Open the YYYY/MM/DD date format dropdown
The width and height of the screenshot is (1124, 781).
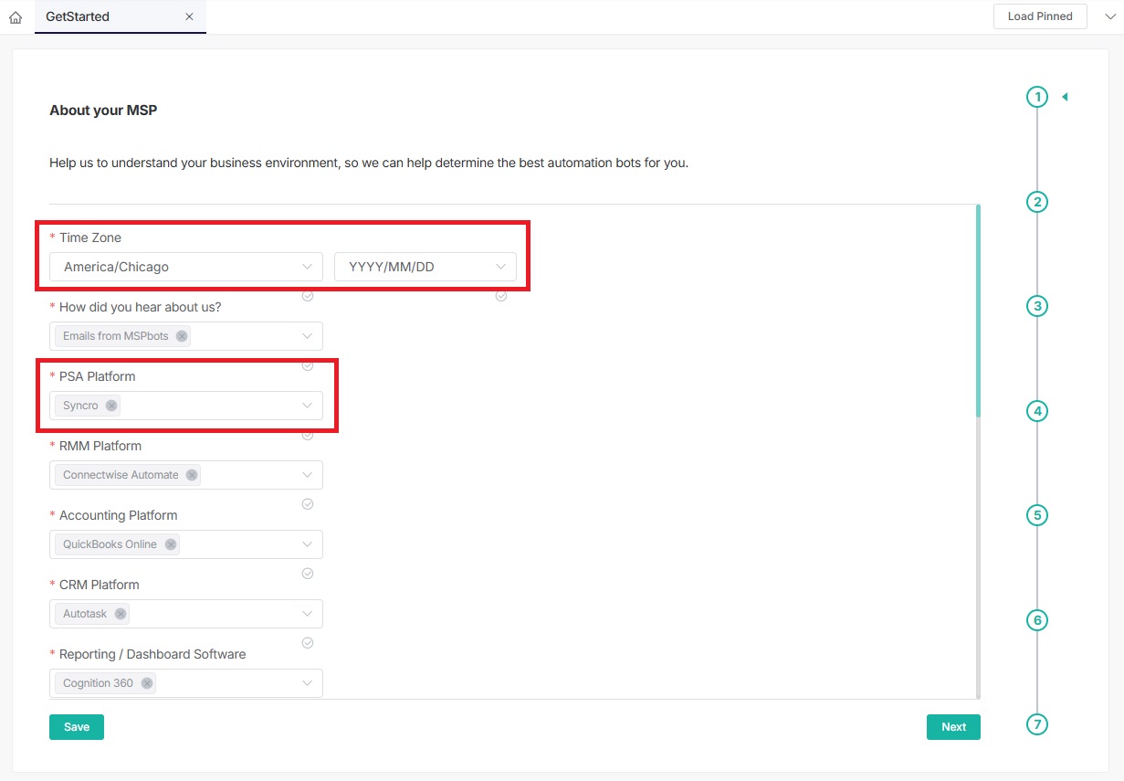click(425, 267)
